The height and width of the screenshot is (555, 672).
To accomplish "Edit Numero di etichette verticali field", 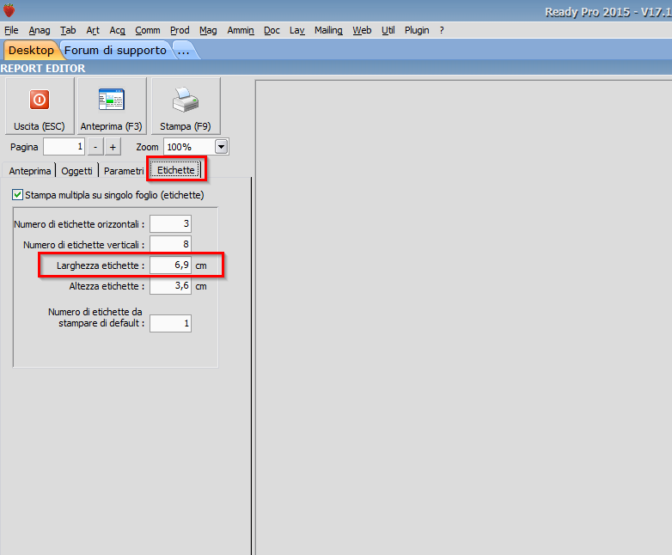I will pos(170,244).
